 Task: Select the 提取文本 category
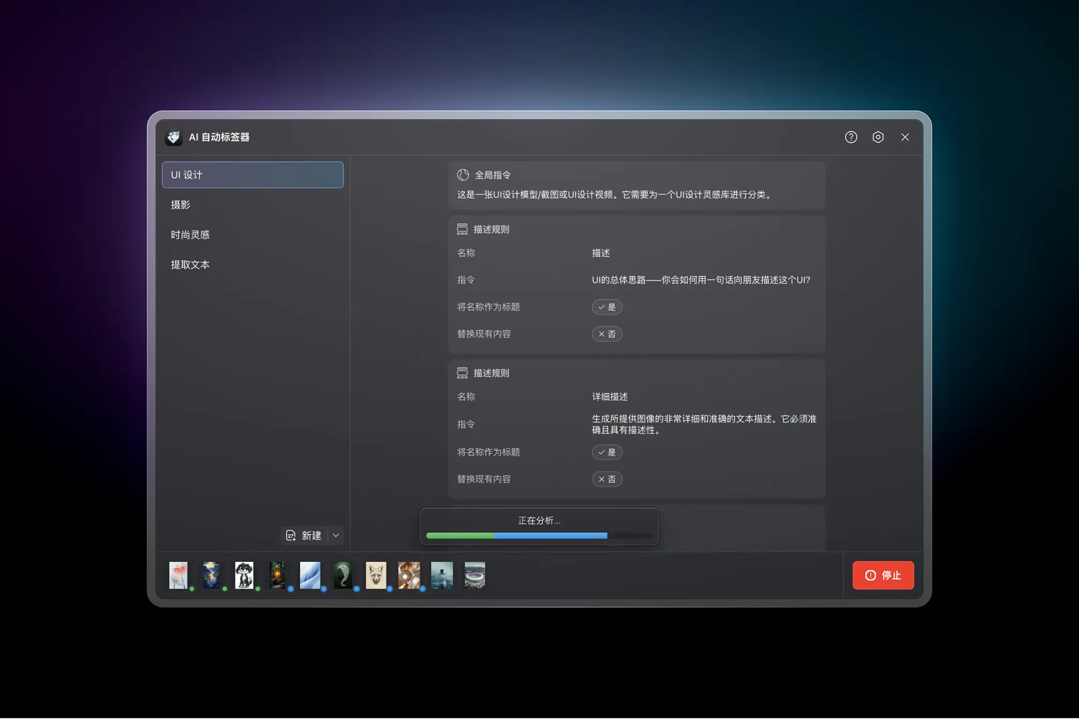point(190,264)
